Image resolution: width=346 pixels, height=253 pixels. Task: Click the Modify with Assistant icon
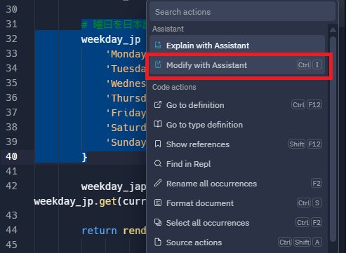[158, 64]
